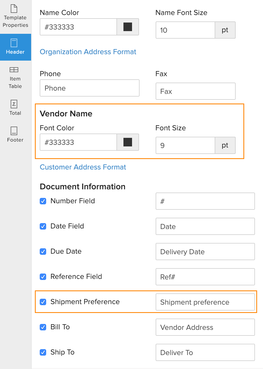Open the Vendor Name font color picker
Image resolution: width=263 pixels, height=369 pixels.
coord(127,142)
